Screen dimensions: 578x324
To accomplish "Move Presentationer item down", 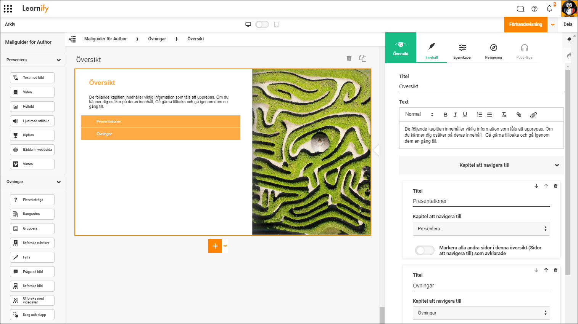I will (x=536, y=186).
